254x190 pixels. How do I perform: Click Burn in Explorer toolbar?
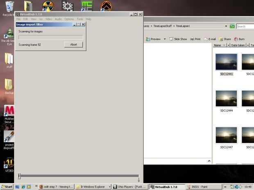[239, 39]
